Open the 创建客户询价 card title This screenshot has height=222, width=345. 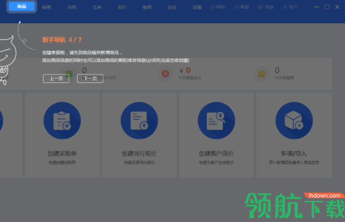pos(216,154)
